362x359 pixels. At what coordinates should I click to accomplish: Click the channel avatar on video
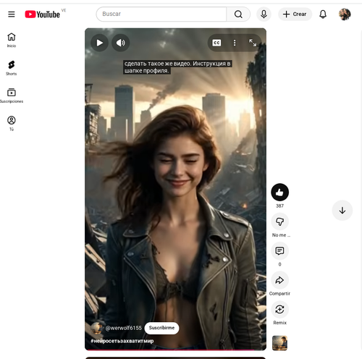[96, 328]
